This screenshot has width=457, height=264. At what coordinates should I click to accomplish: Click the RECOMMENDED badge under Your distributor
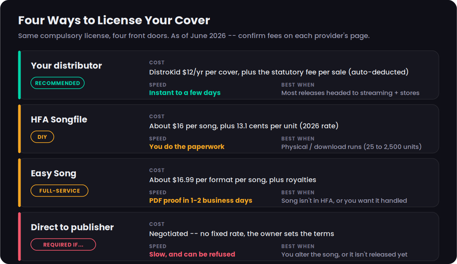tap(58, 83)
